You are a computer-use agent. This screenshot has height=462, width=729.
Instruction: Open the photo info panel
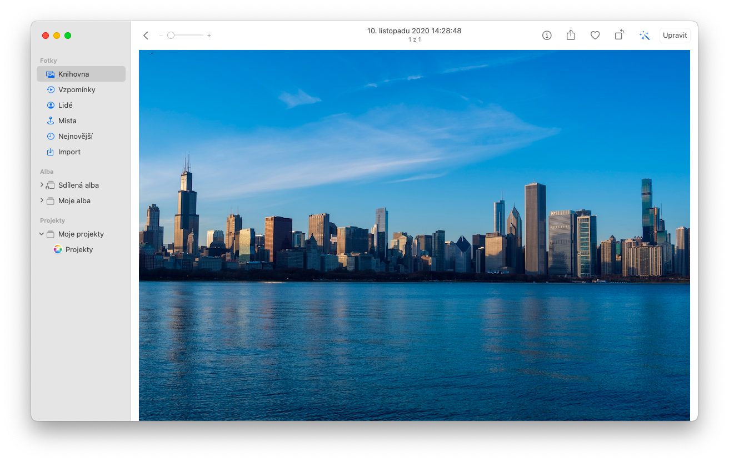[547, 36]
